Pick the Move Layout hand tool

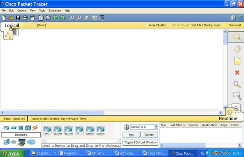pos(237,49)
